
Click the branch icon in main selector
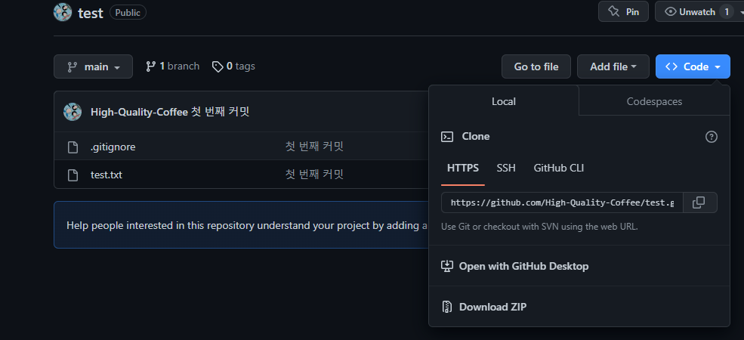pos(72,67)
